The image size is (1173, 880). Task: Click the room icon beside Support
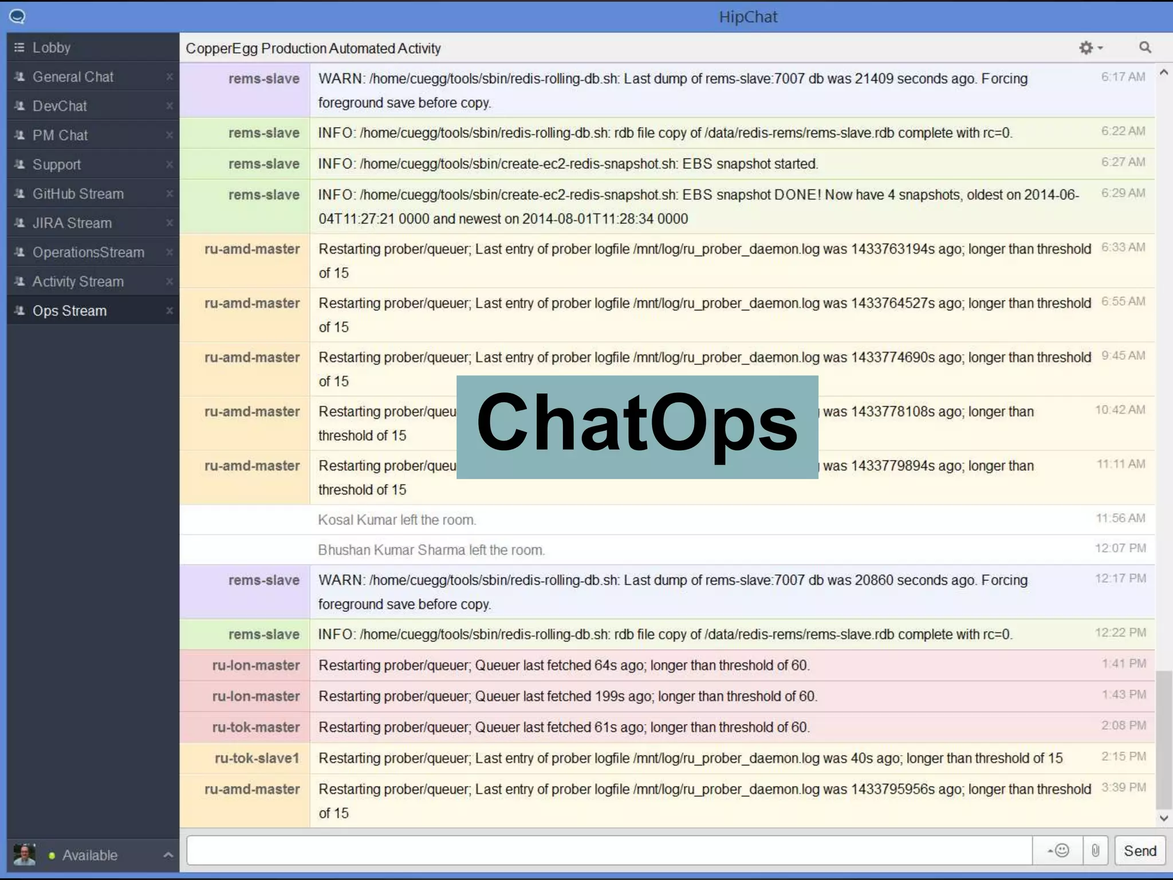coord(19,164)
